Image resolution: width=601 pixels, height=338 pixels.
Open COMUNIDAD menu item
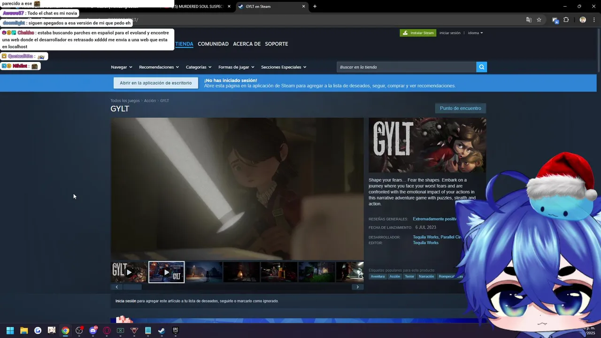[x=213, y=44]
